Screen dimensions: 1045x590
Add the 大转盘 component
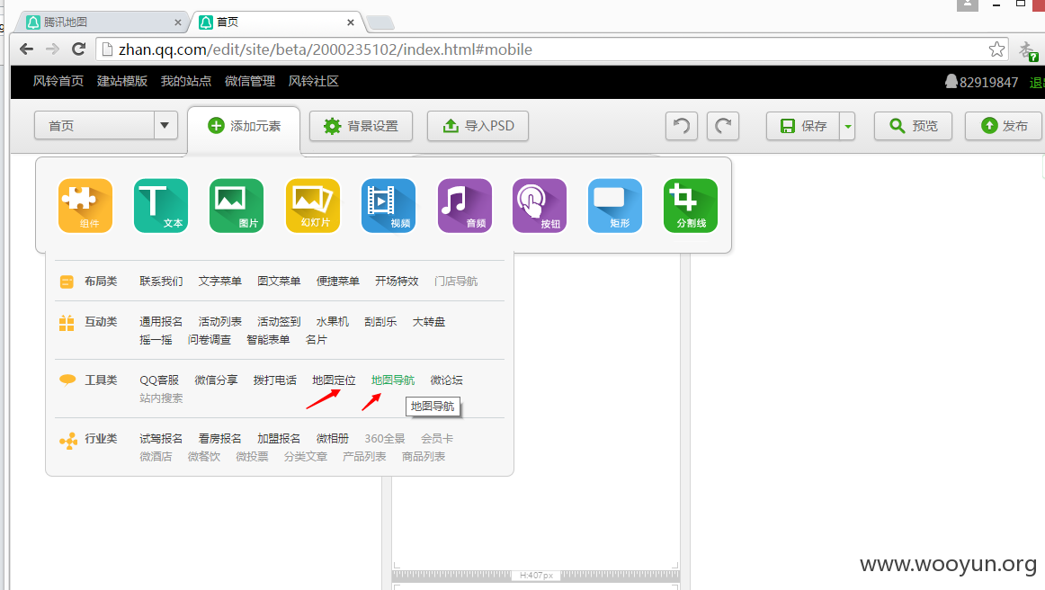pos(429,322)
